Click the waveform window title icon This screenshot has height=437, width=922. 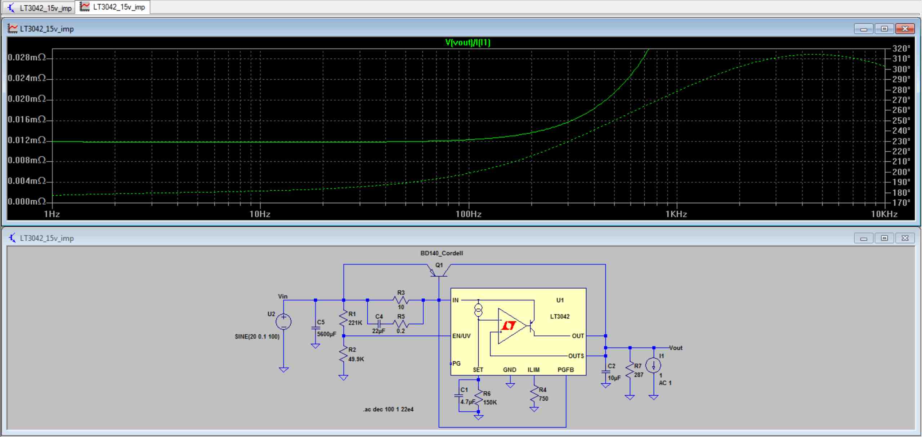(13, 28)
